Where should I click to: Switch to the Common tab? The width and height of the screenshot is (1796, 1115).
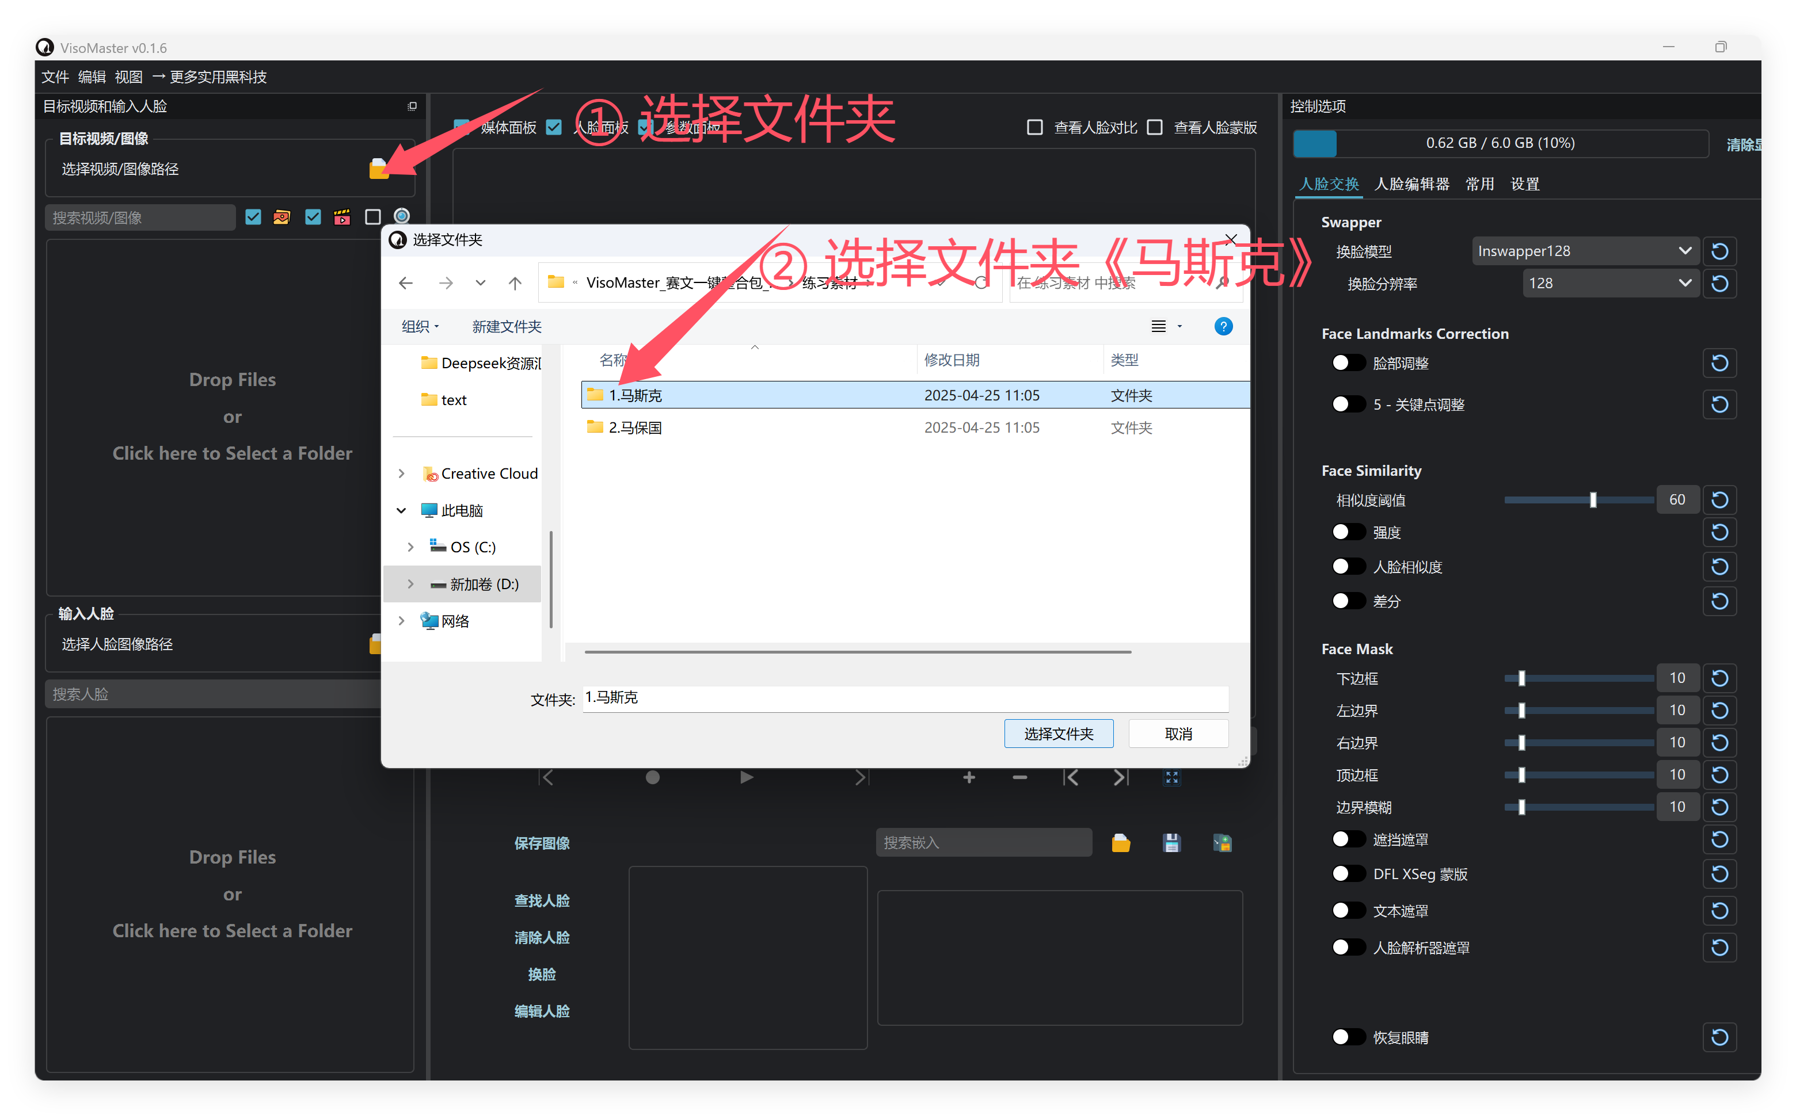point(1479,184)
